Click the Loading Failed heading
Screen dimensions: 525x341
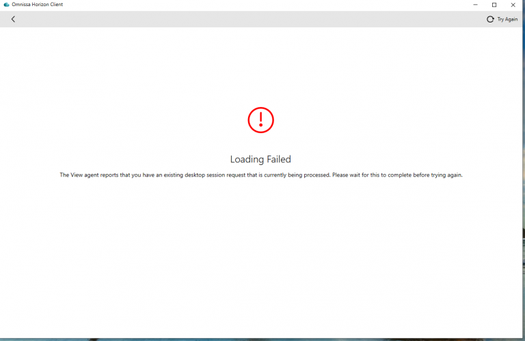coord(260,160)
